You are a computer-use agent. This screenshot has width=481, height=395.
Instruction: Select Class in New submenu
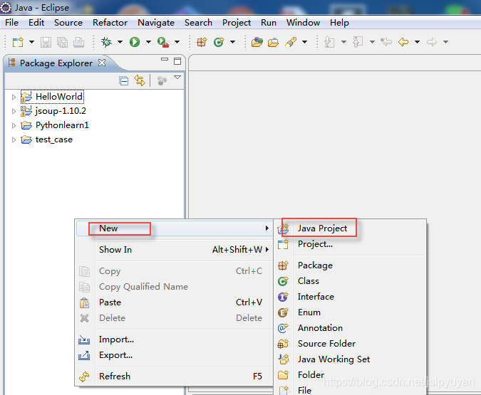(x=350, y=281)
